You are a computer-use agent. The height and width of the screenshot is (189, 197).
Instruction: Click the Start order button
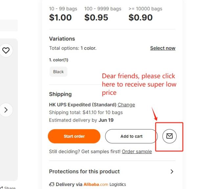74,136
